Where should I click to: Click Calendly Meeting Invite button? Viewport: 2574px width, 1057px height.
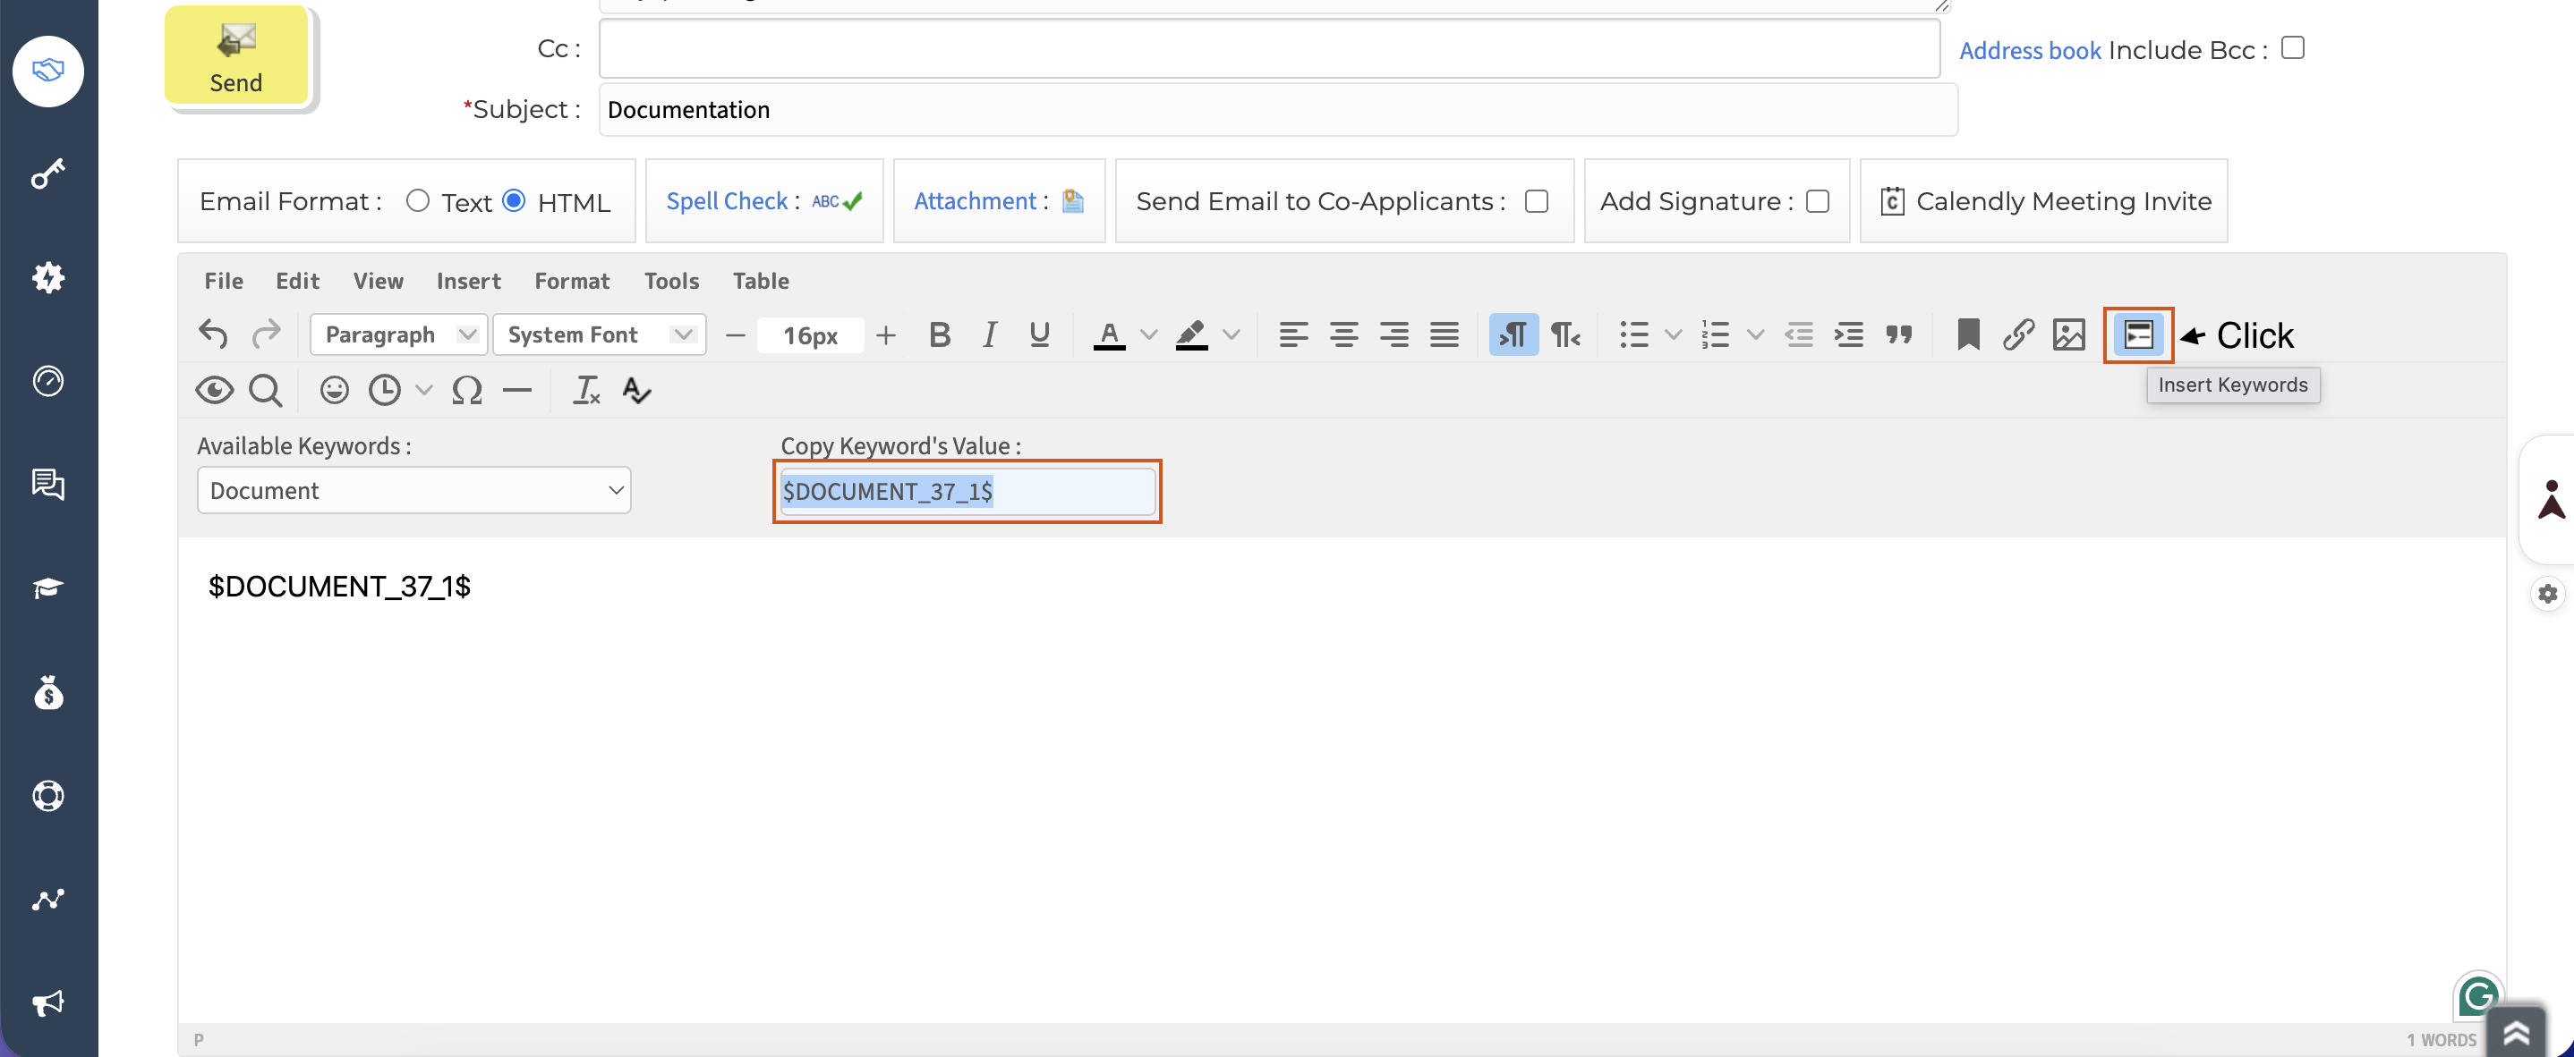coord(2044,201)
